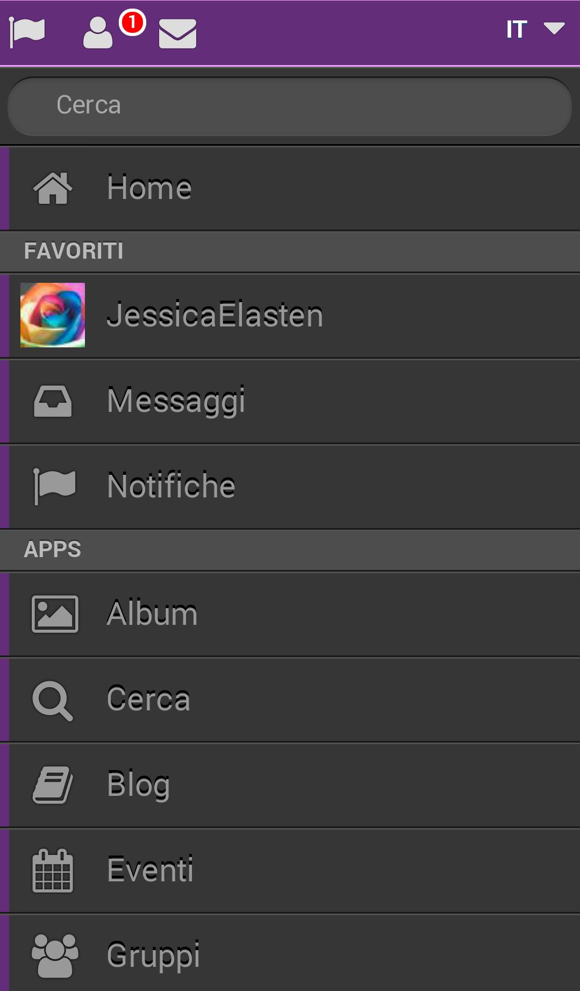580x991 pixels.
Task: Open the Album app
Action: (152, 614)
